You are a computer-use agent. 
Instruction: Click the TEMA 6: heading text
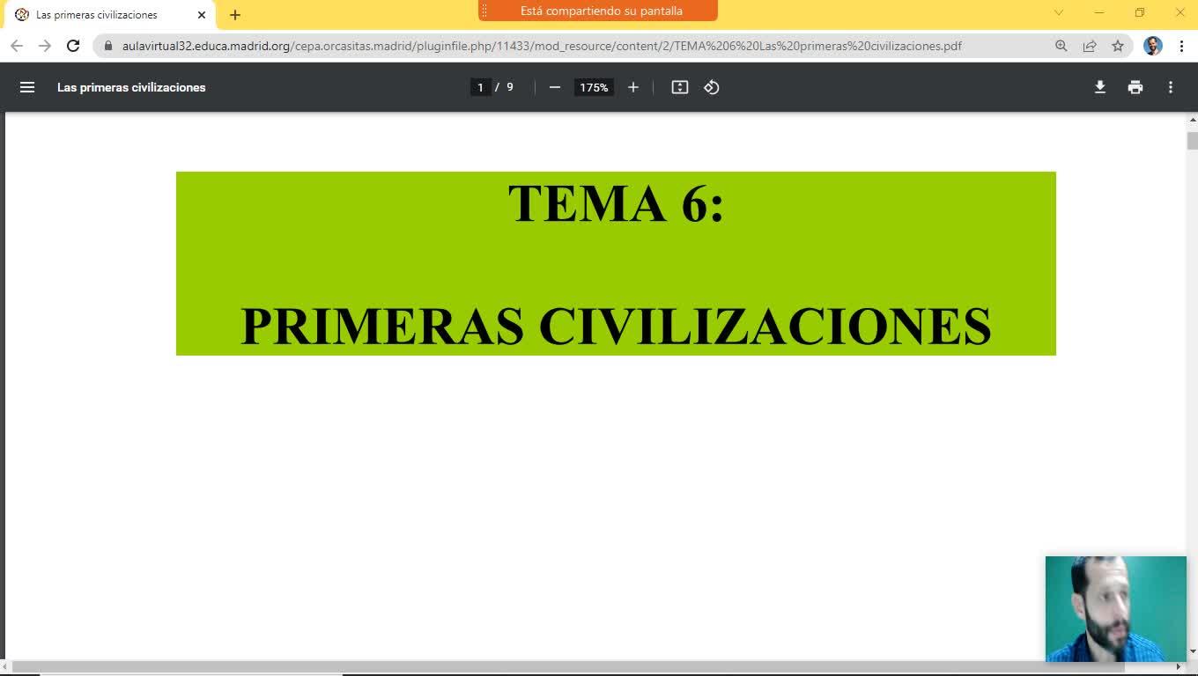coord(616,202)
